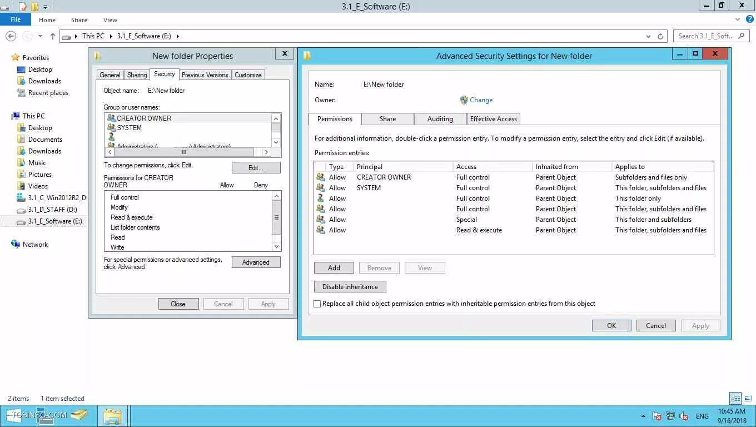
Task: Select the Share tab in Advanced Security
Action: coord(387,119)
